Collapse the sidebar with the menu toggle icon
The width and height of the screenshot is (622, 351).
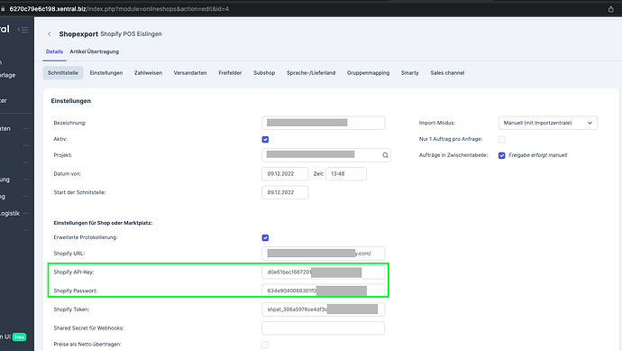click(x=23, y=30)
